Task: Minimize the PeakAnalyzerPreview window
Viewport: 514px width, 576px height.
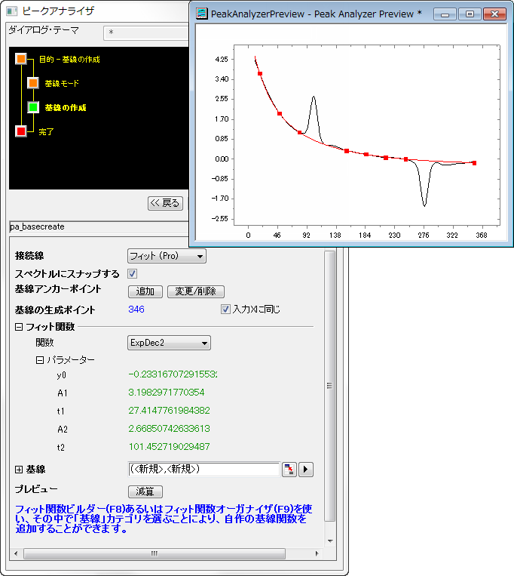Action: pyautogui.click(x=445, y=14)
